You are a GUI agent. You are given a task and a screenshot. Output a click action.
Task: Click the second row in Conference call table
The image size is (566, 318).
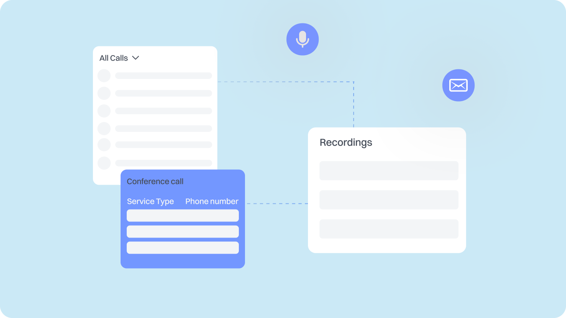click(x=183, y=231)
